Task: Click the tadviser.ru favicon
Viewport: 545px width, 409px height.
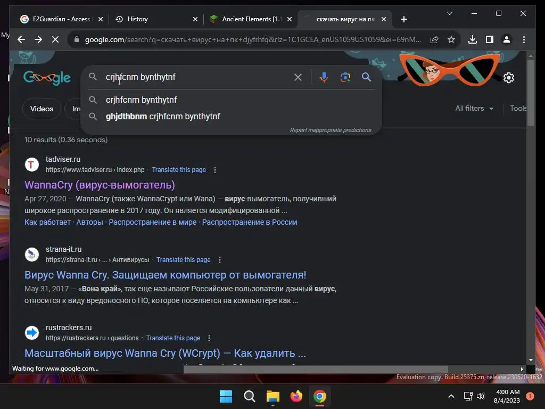Action: point(31,165)
